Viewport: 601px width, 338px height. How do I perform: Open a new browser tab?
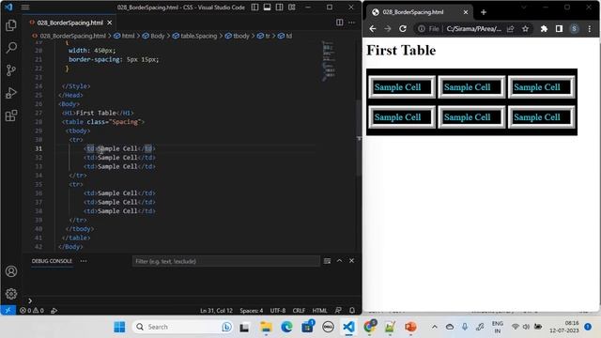point(484,12)
